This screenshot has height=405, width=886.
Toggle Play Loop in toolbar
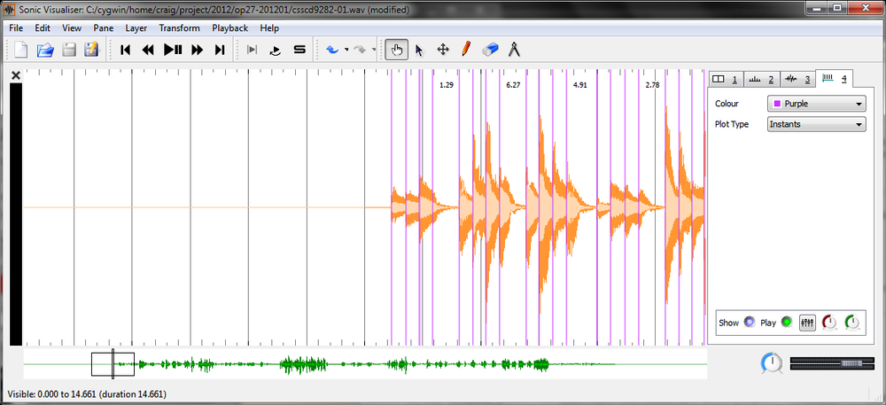(275, 50)
